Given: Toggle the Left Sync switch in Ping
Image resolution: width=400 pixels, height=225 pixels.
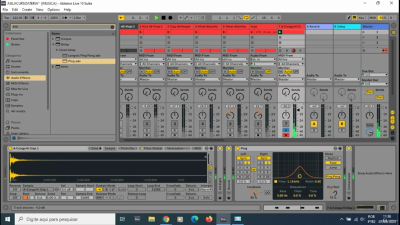Looking at the screenshot, I should click(243, 158).
